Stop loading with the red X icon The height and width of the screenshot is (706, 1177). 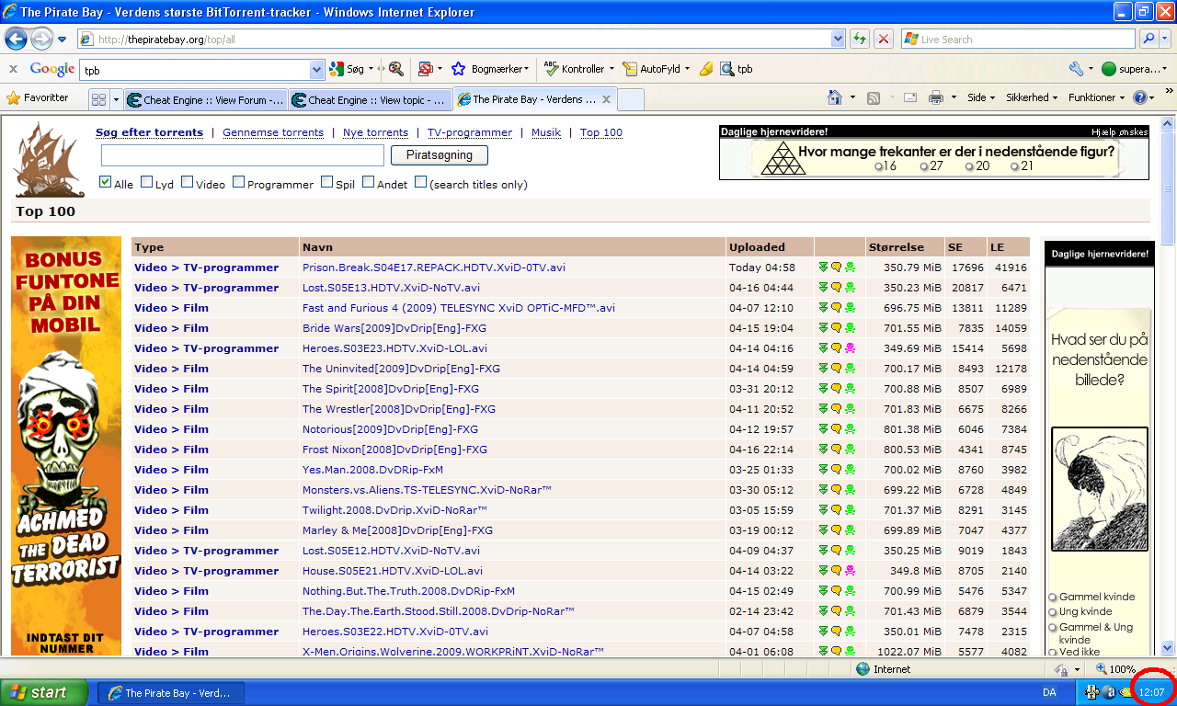[x=884, y=39]
